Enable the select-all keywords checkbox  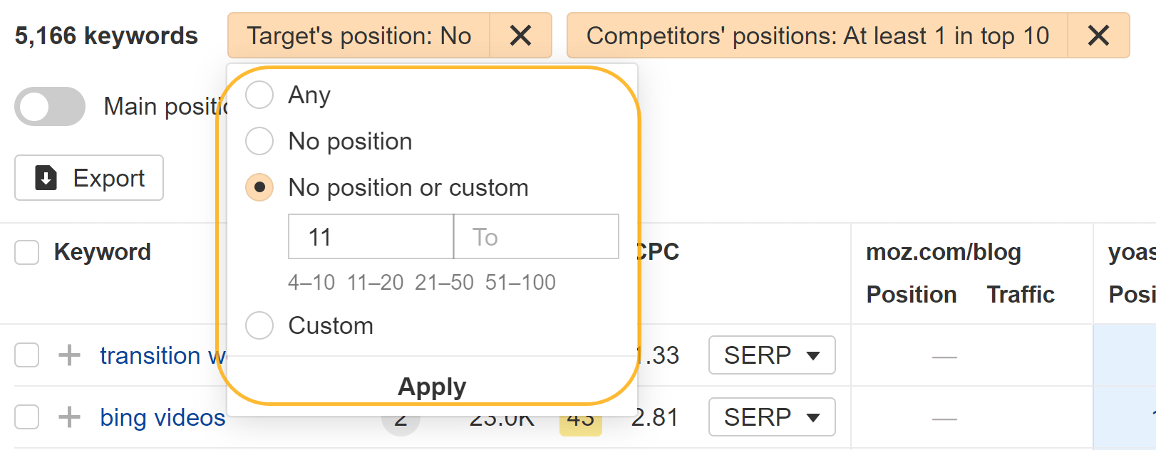26,251
